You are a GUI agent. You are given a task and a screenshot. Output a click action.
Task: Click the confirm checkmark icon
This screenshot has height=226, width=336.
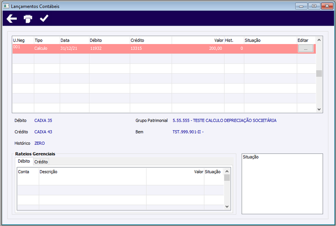click(x=44, y=18)
